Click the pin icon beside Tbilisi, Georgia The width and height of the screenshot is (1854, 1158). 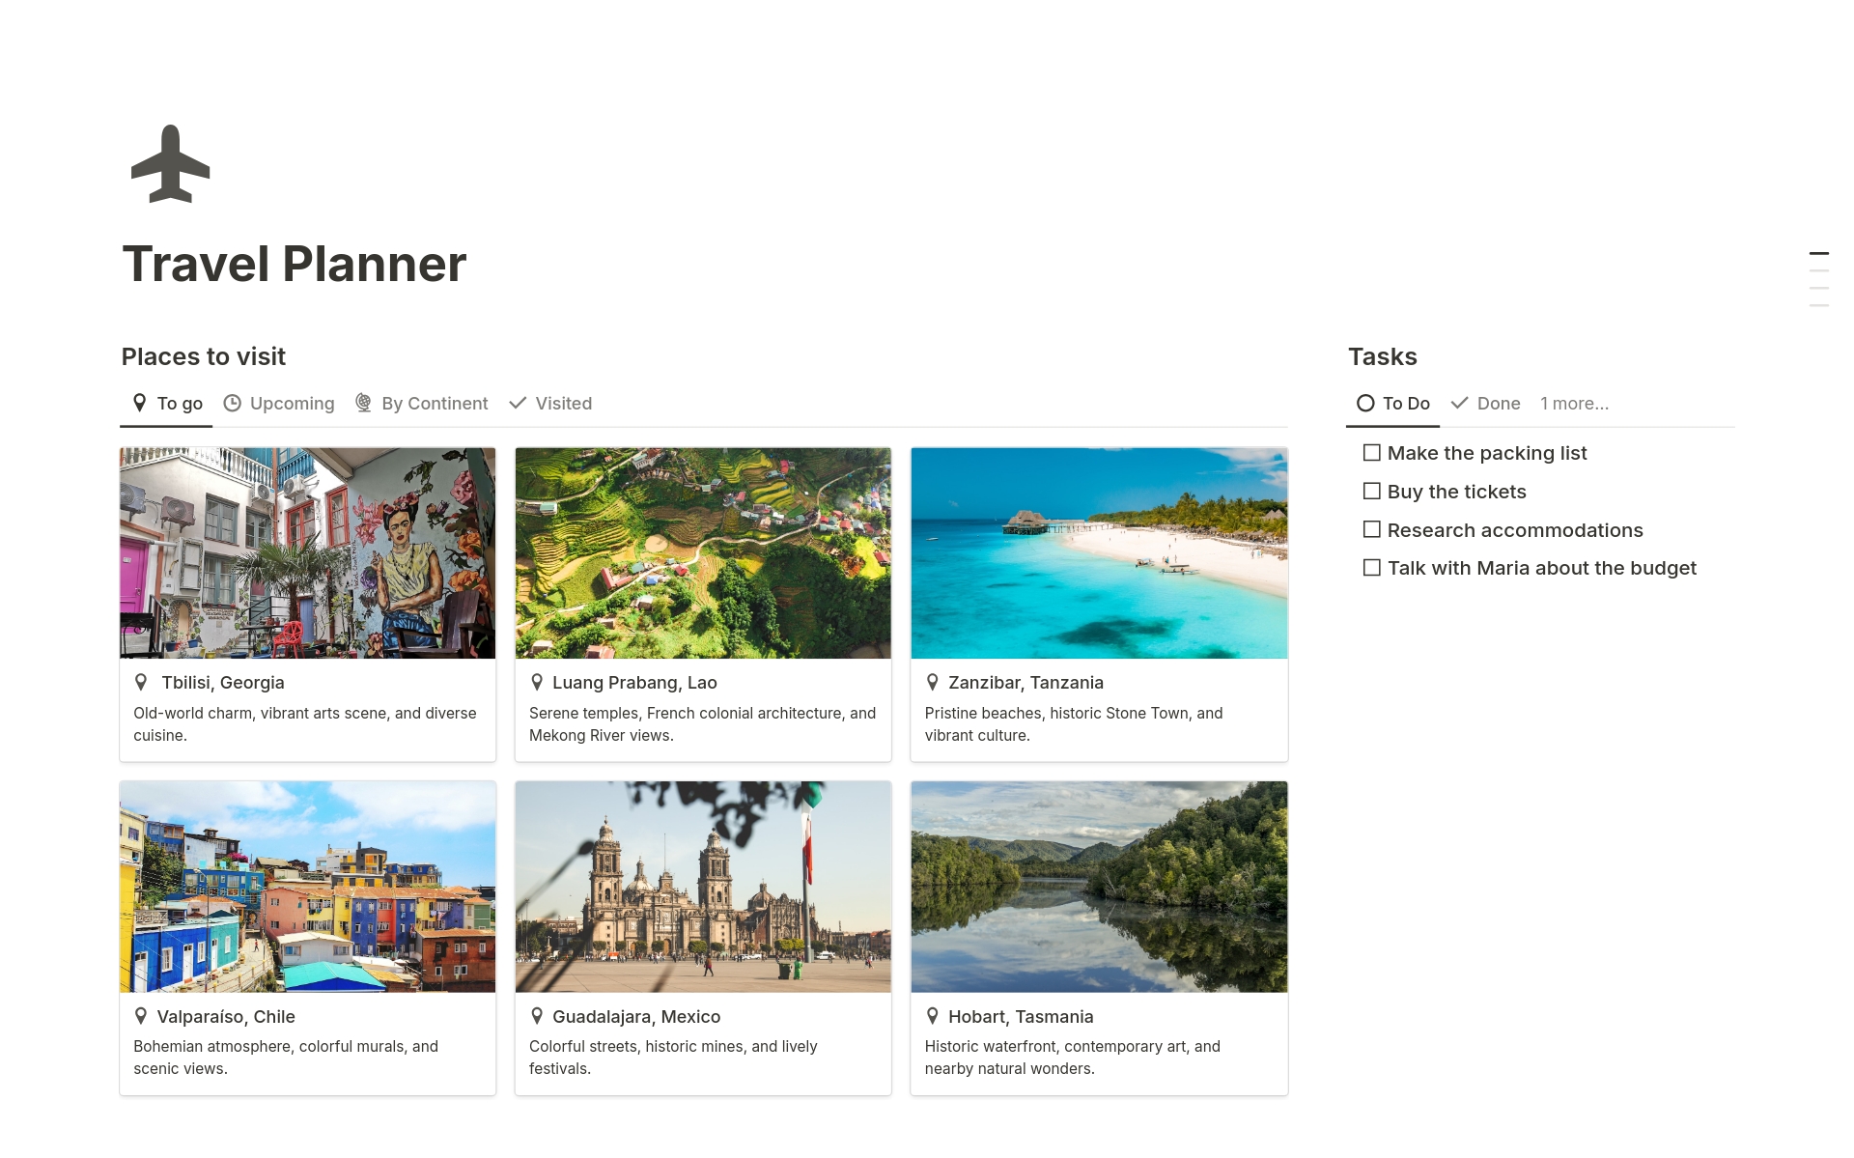pyautogui.click(x=141, y=683)
